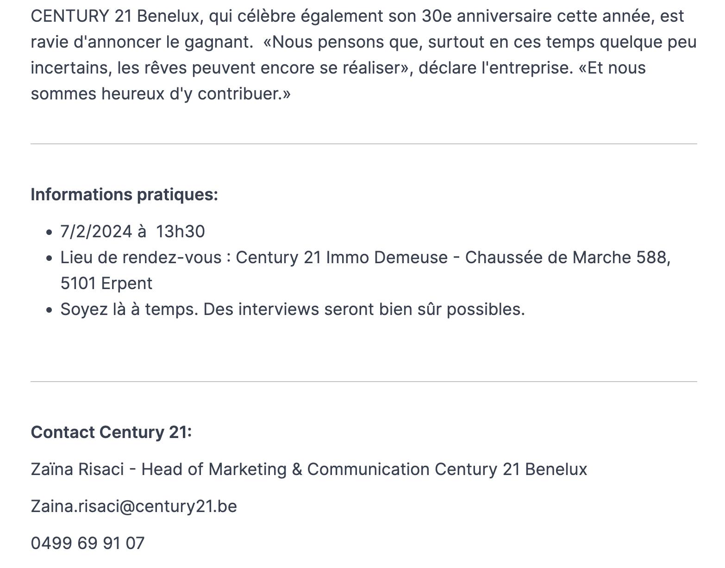Click 'Century 21 Immo Demeuse' venue name
725x568 pixels.
tap(342, 258)
